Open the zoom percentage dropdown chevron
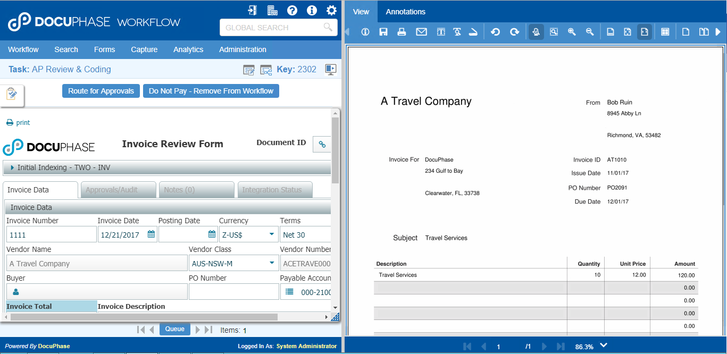 603,345
